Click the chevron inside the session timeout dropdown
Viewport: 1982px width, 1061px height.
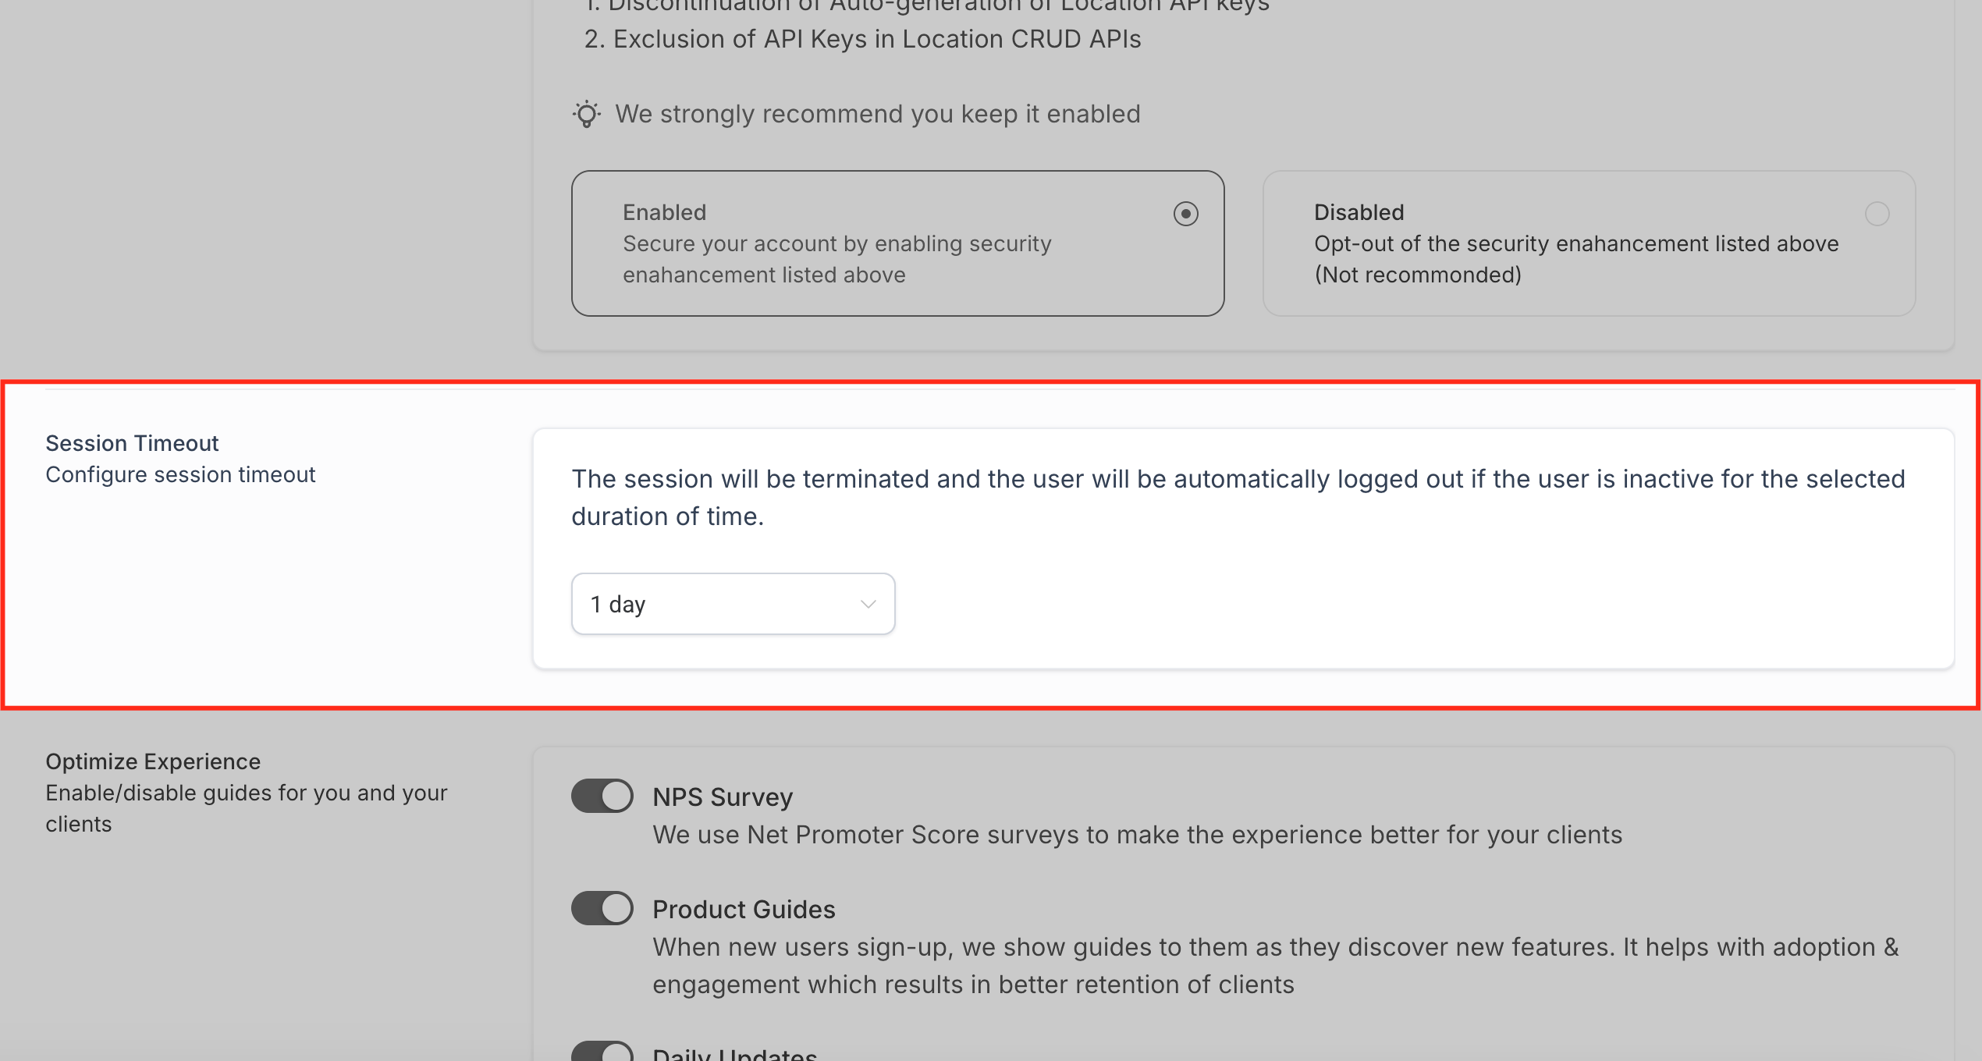866,604
